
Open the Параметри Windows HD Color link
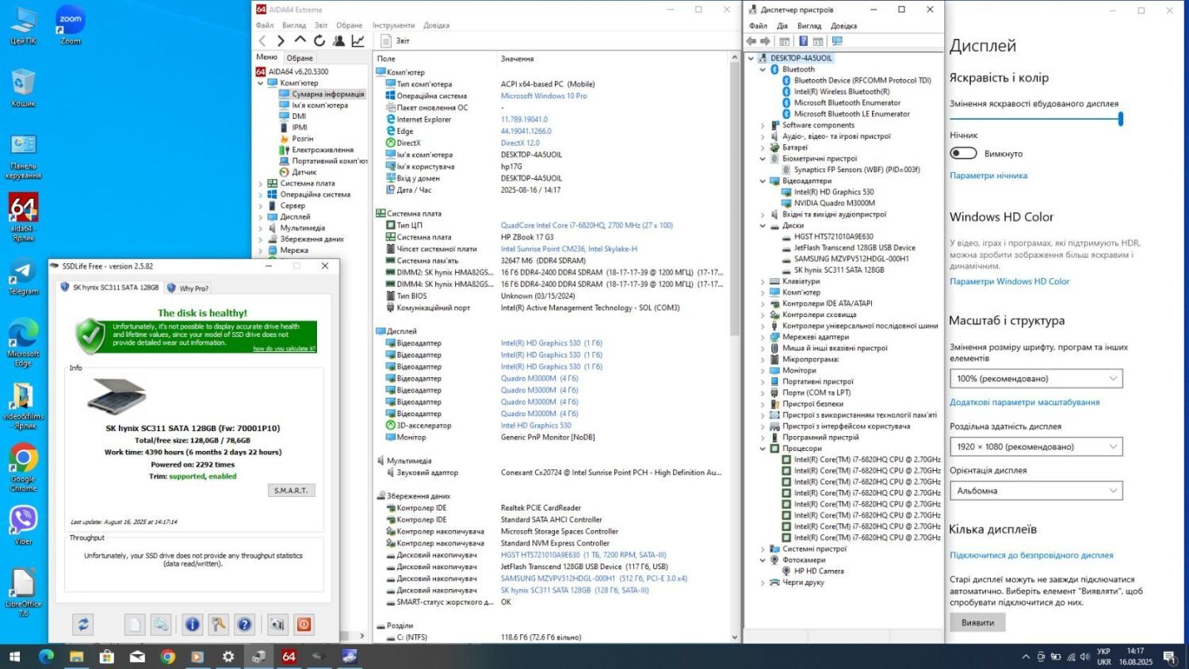[1009, 281]
